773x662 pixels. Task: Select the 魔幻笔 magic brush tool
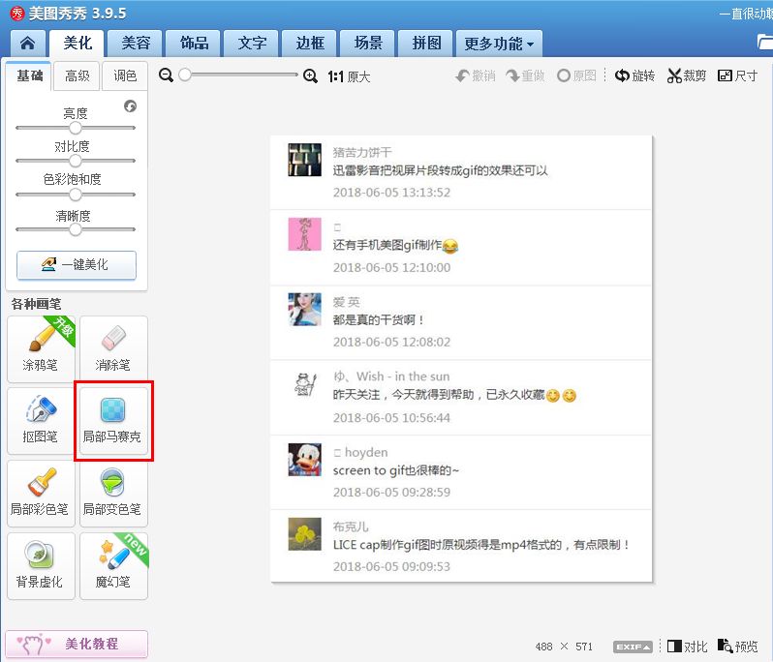tap(112, 565)
